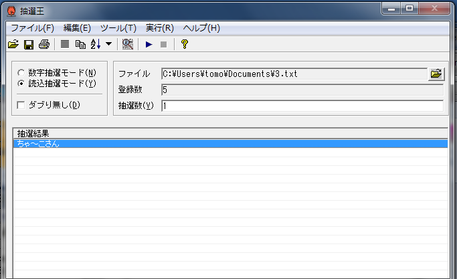Close the 抽選王 window
457x279 pixels.
coord(434,9)
